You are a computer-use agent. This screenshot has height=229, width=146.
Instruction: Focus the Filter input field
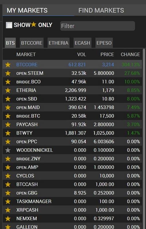pos(98,26)
